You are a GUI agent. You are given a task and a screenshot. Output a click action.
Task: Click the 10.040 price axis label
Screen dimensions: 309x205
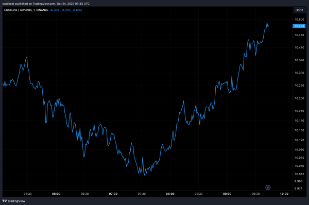299,166
